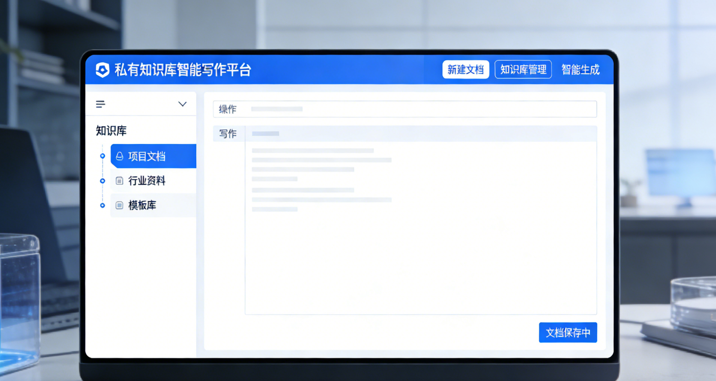Viewport: 716px width, 381px height.
Task: Select 项目文档 in the knowledge base tree
Action: point(147,156)
